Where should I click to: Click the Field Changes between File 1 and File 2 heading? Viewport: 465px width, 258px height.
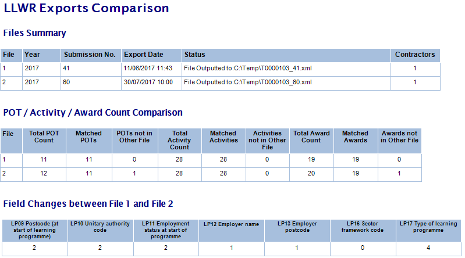coord(88,203)
